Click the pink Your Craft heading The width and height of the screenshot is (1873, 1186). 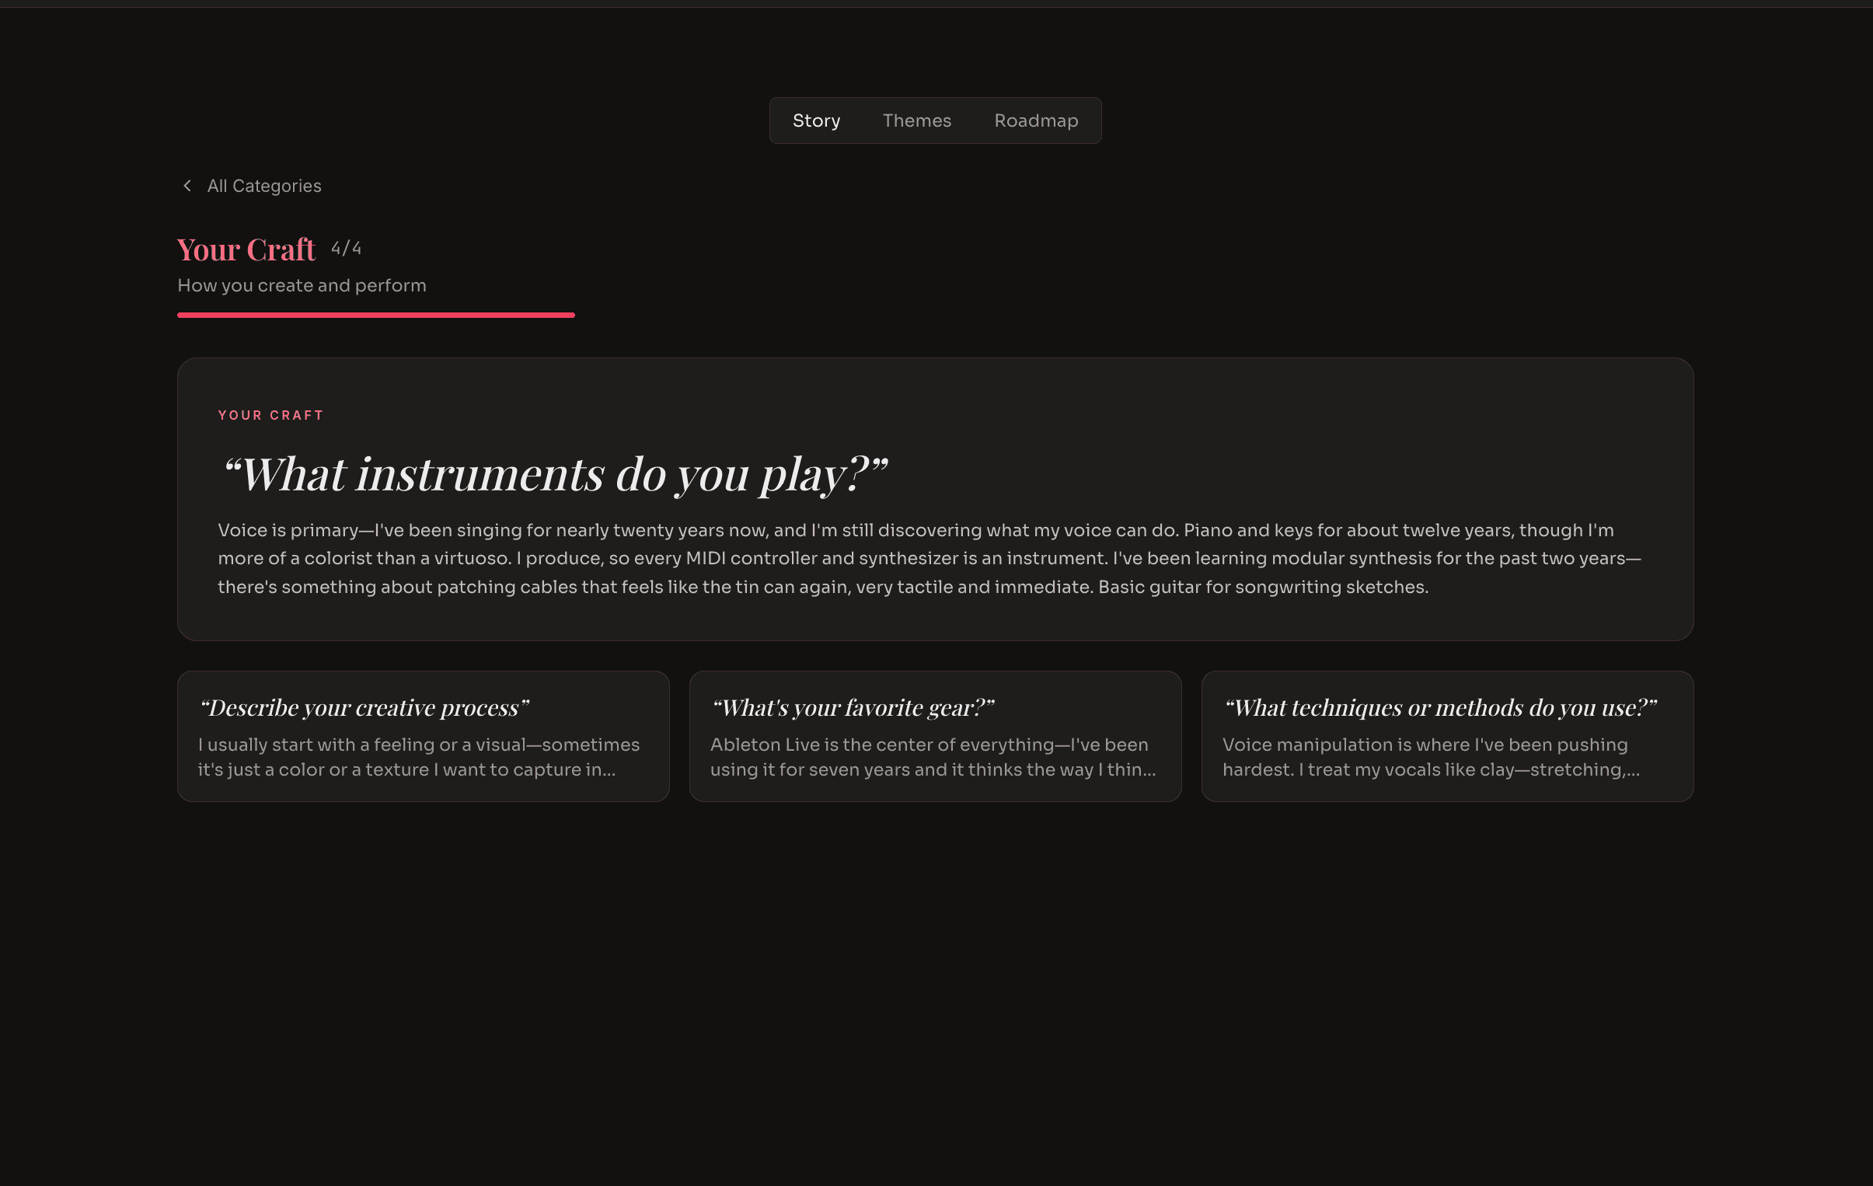coord(246,249)
